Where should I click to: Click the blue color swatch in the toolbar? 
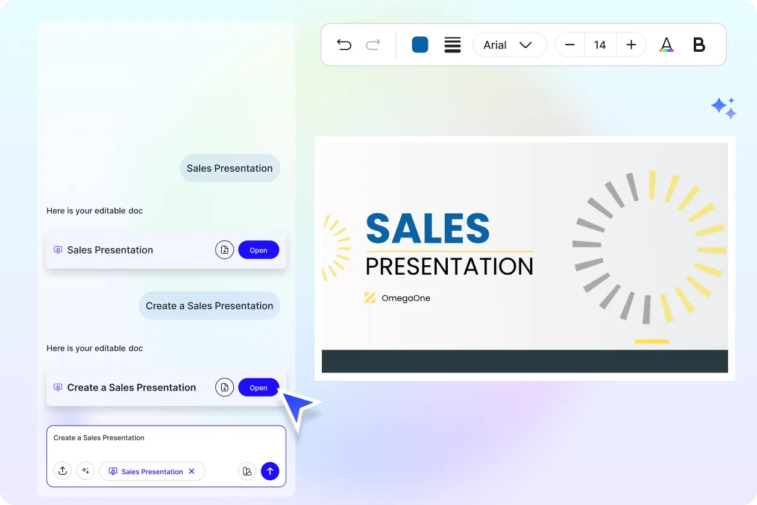(419, 45)
